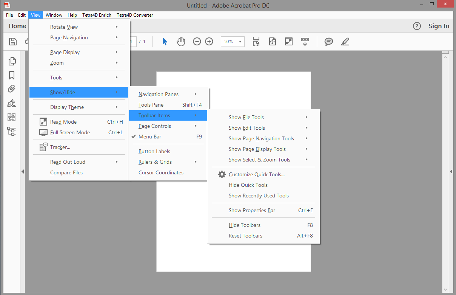Expand Show Page Navigation Tools submenu

point(263,138)
